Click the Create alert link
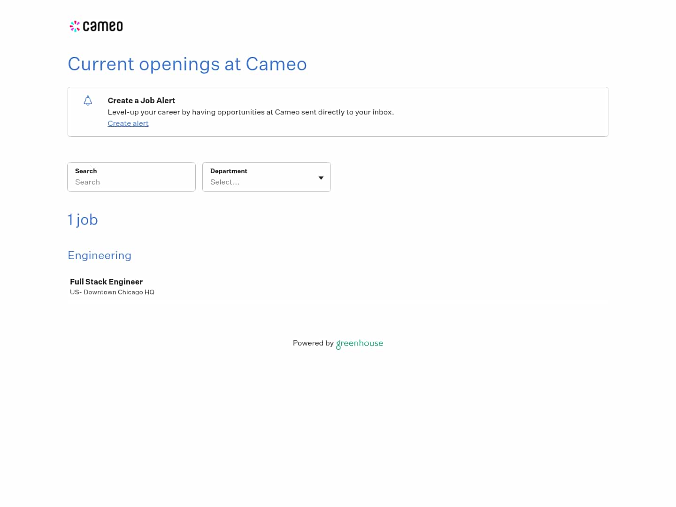Image resolution: width=676 pixels, height=507 pixels. coord(128,123)
